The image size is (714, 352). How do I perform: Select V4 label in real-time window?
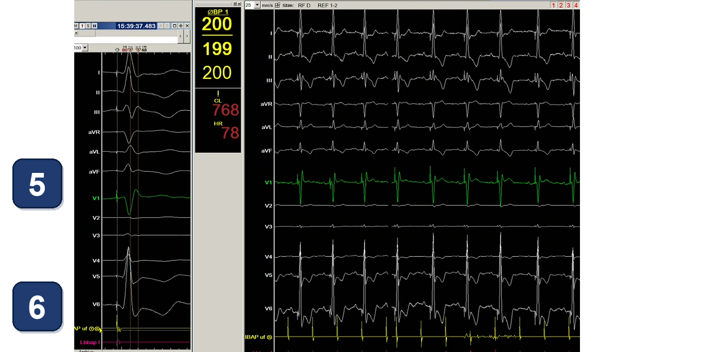tap(268, 256)
